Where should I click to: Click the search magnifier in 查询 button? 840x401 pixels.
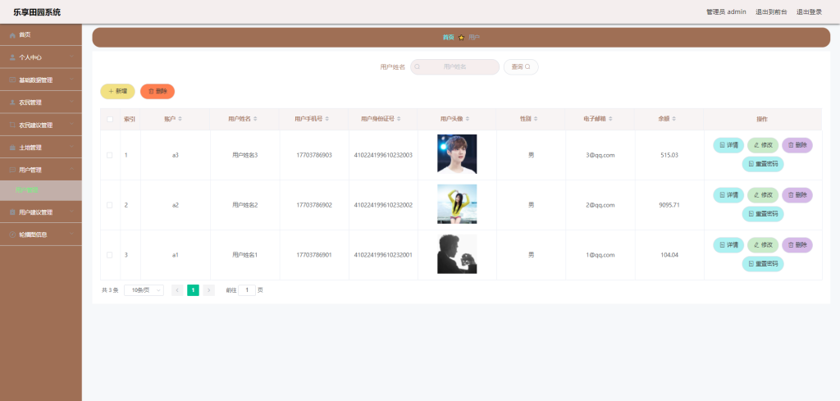tap(527, 67)
